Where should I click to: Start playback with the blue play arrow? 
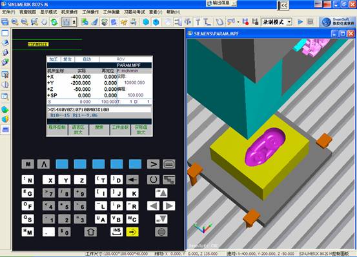[300, 22]
